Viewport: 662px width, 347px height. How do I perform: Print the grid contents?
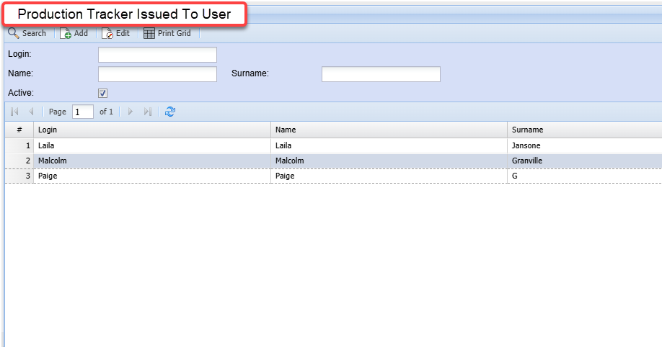167,33
